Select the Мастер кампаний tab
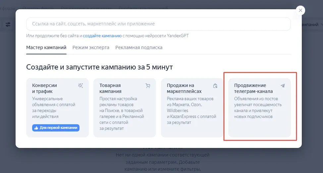Image resolution: width=323 pixels, height=173 pixels. [x=46, y=47]
